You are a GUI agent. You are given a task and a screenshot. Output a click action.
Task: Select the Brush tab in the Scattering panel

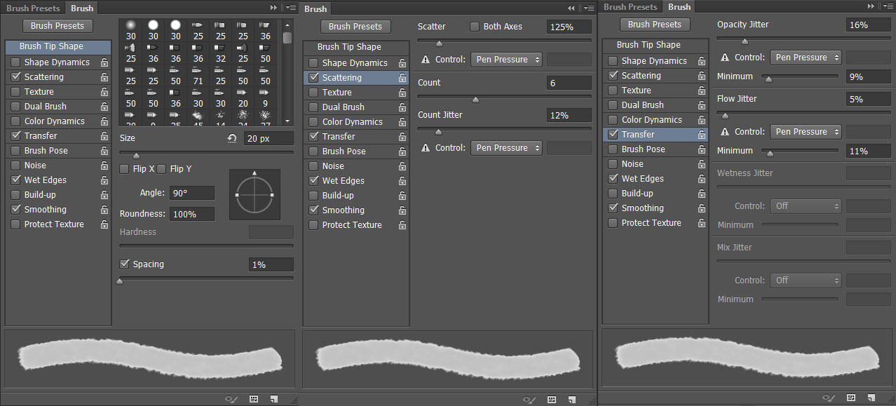315,9
